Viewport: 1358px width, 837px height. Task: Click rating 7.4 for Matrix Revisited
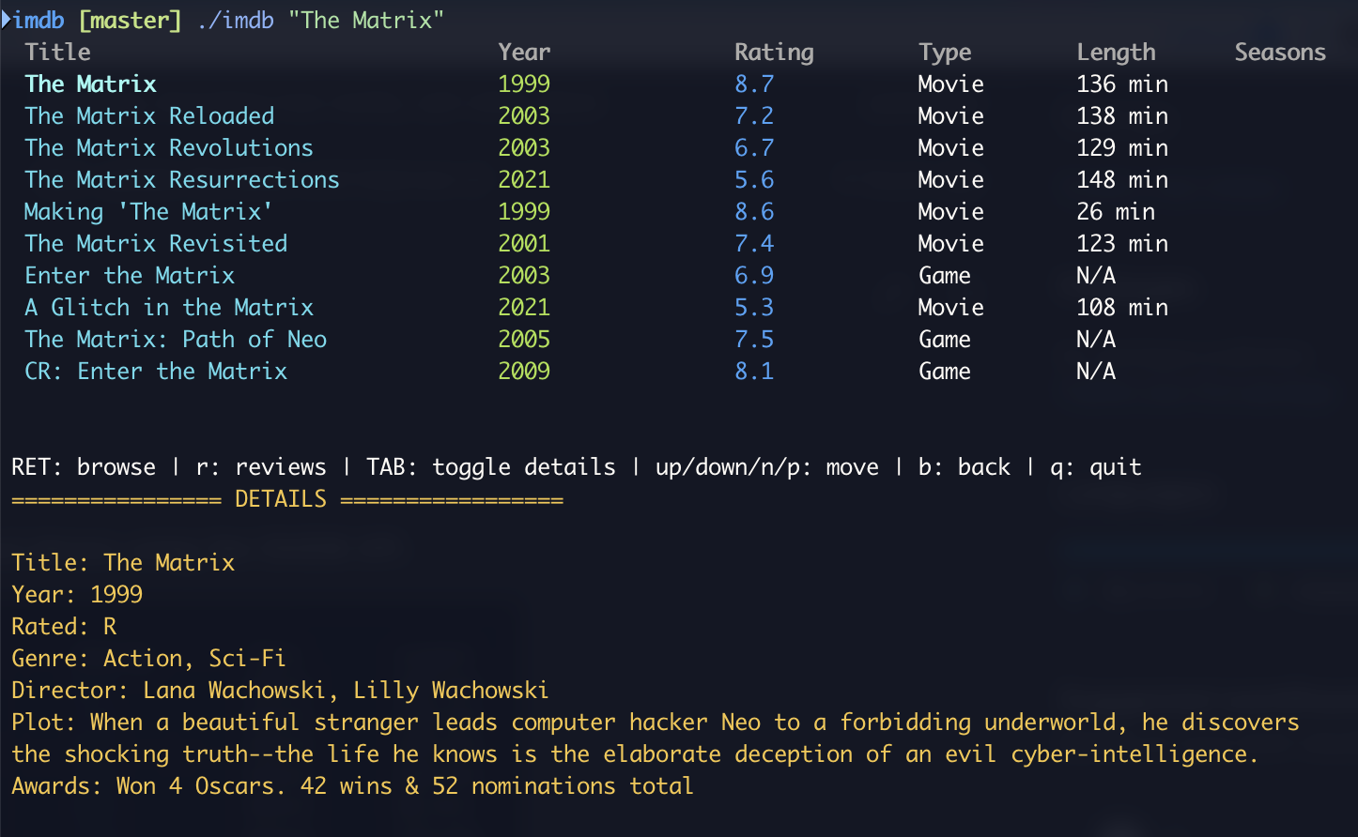pos(754,243)
